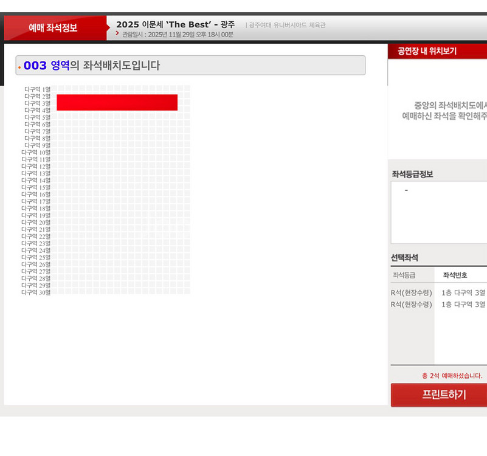Select the 다구역 30열 row label
This screenshot has width=487, height=456.
point(36,292)
